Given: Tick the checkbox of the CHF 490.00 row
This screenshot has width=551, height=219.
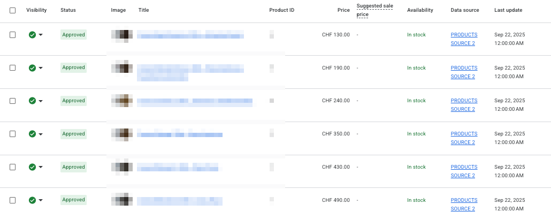Looking at the screenshot, I should point(13,200).
